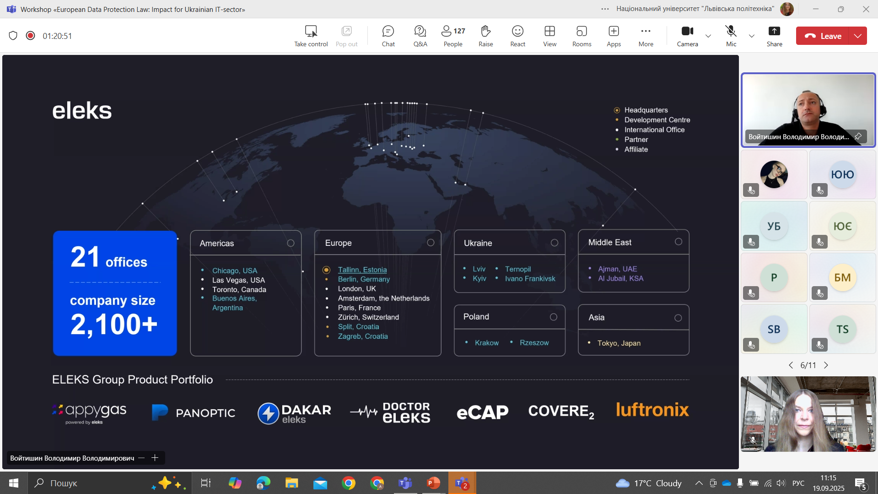
Task: Open the settings ellipsis in title bar
Action: pyautogui.click(x=605, y=9)
